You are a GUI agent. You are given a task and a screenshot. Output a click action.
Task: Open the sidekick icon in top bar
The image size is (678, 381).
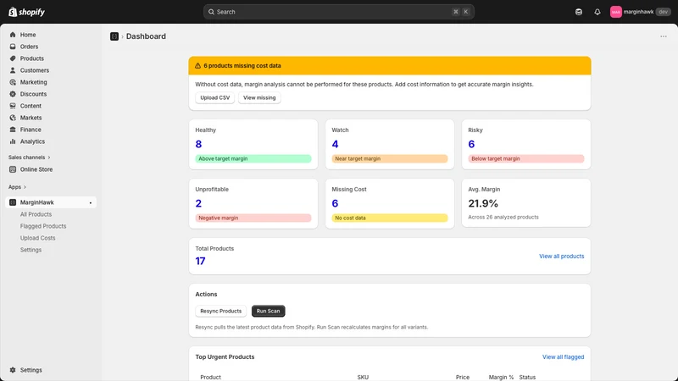click(579, 12)
